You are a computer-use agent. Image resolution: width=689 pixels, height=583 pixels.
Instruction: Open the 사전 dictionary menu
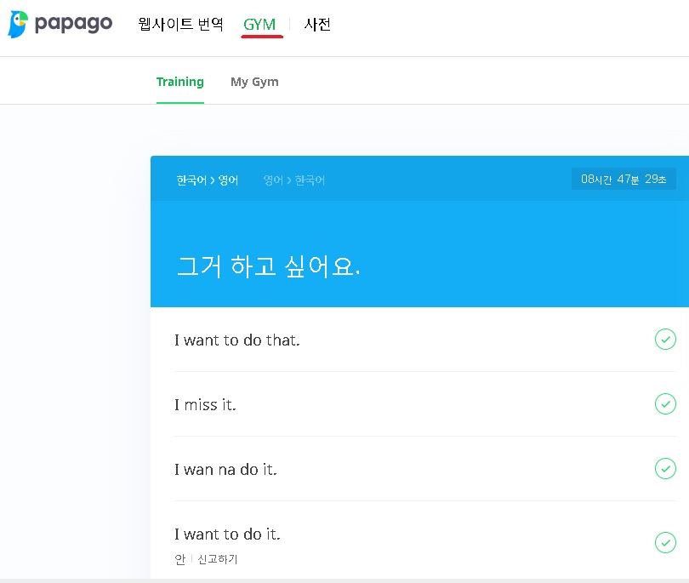click(317, 25)
